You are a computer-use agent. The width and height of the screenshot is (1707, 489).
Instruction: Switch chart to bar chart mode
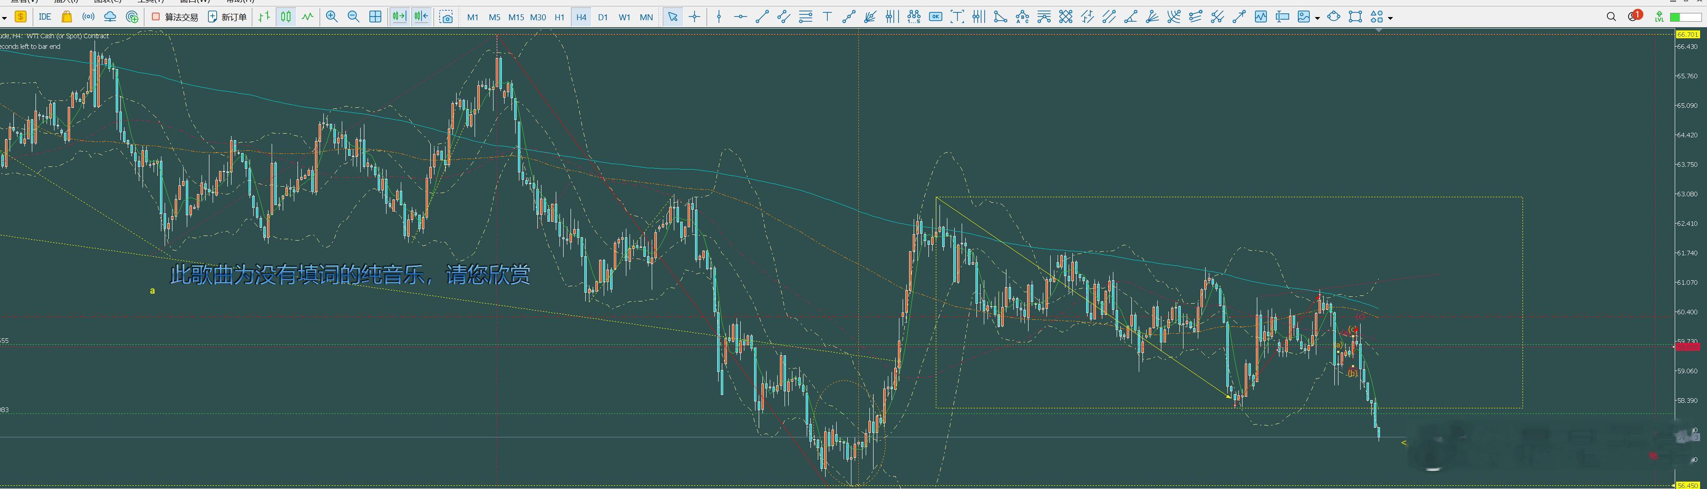[x=264, y=17]
